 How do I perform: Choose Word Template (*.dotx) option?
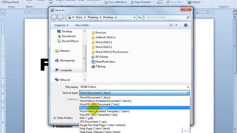click(134, 108)
